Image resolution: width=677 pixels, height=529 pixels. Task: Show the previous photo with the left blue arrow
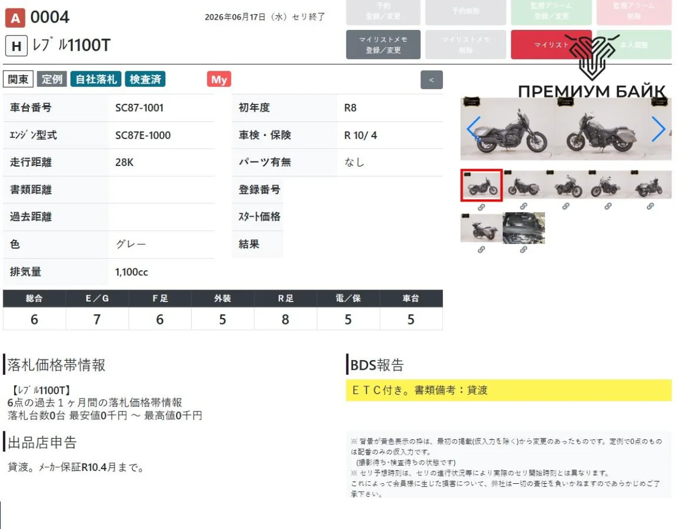(x=473, y=129)
